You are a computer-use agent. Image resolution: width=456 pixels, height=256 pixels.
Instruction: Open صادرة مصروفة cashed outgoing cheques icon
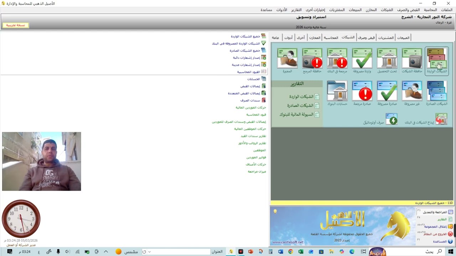coord(387,93)
